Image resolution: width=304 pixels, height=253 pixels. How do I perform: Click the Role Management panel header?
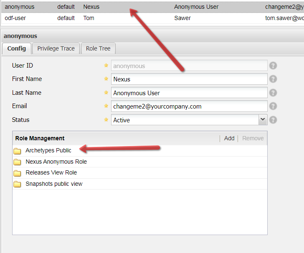click(x=140, y=138)
